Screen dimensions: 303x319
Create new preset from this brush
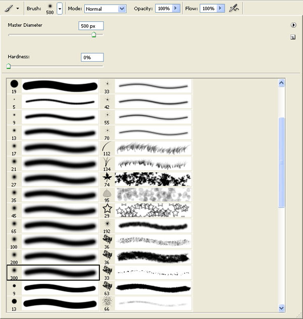click(293, 37)
